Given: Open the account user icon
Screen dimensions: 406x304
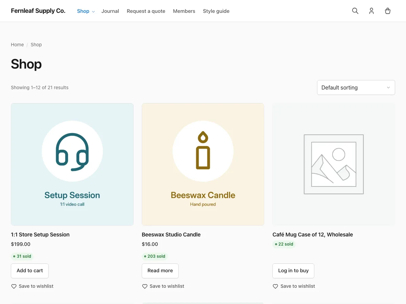Looking at the screenshot, I should coord(371,11).
